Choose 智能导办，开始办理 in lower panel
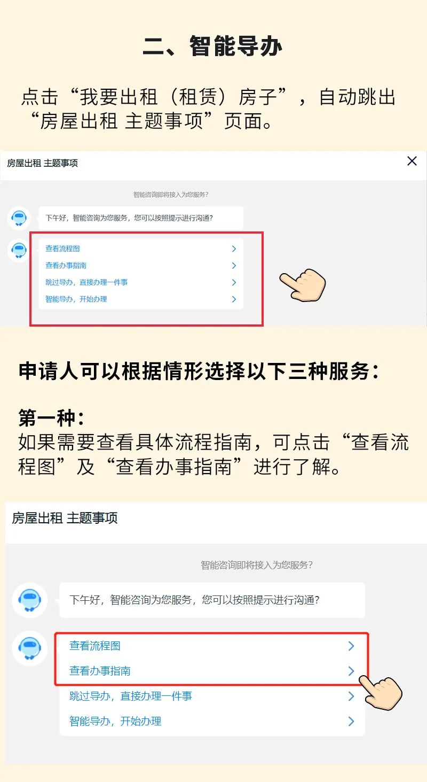Screen dimensions: 427x782 (212, 721)
